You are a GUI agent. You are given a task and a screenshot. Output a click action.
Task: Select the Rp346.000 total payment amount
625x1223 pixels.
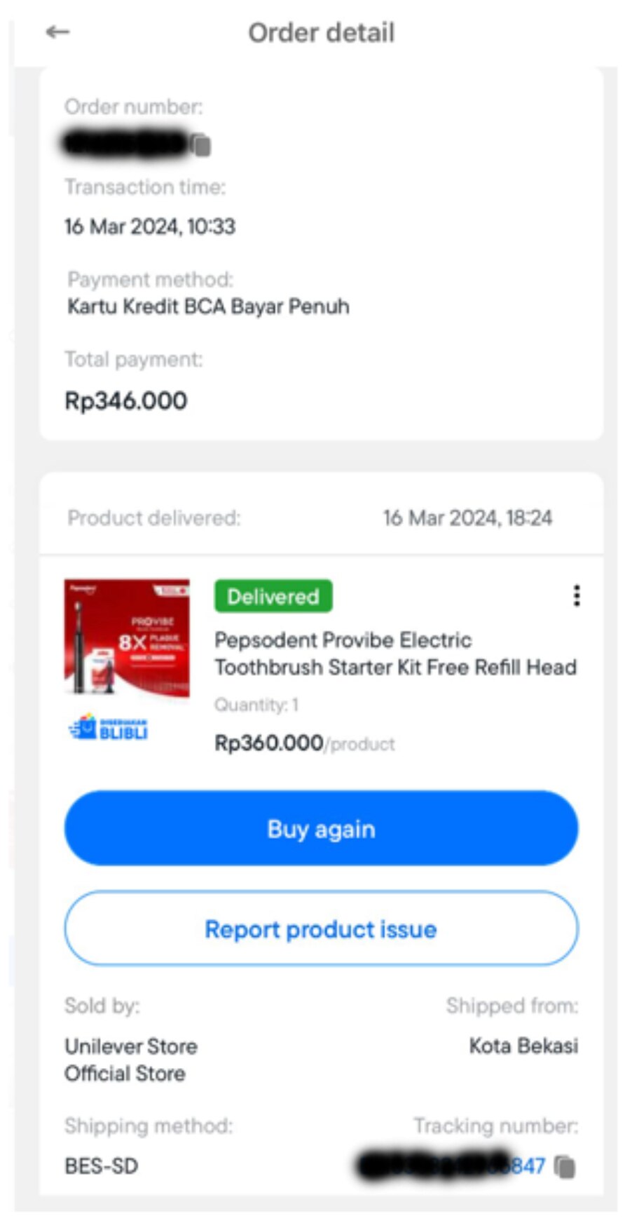coord(126,401)
